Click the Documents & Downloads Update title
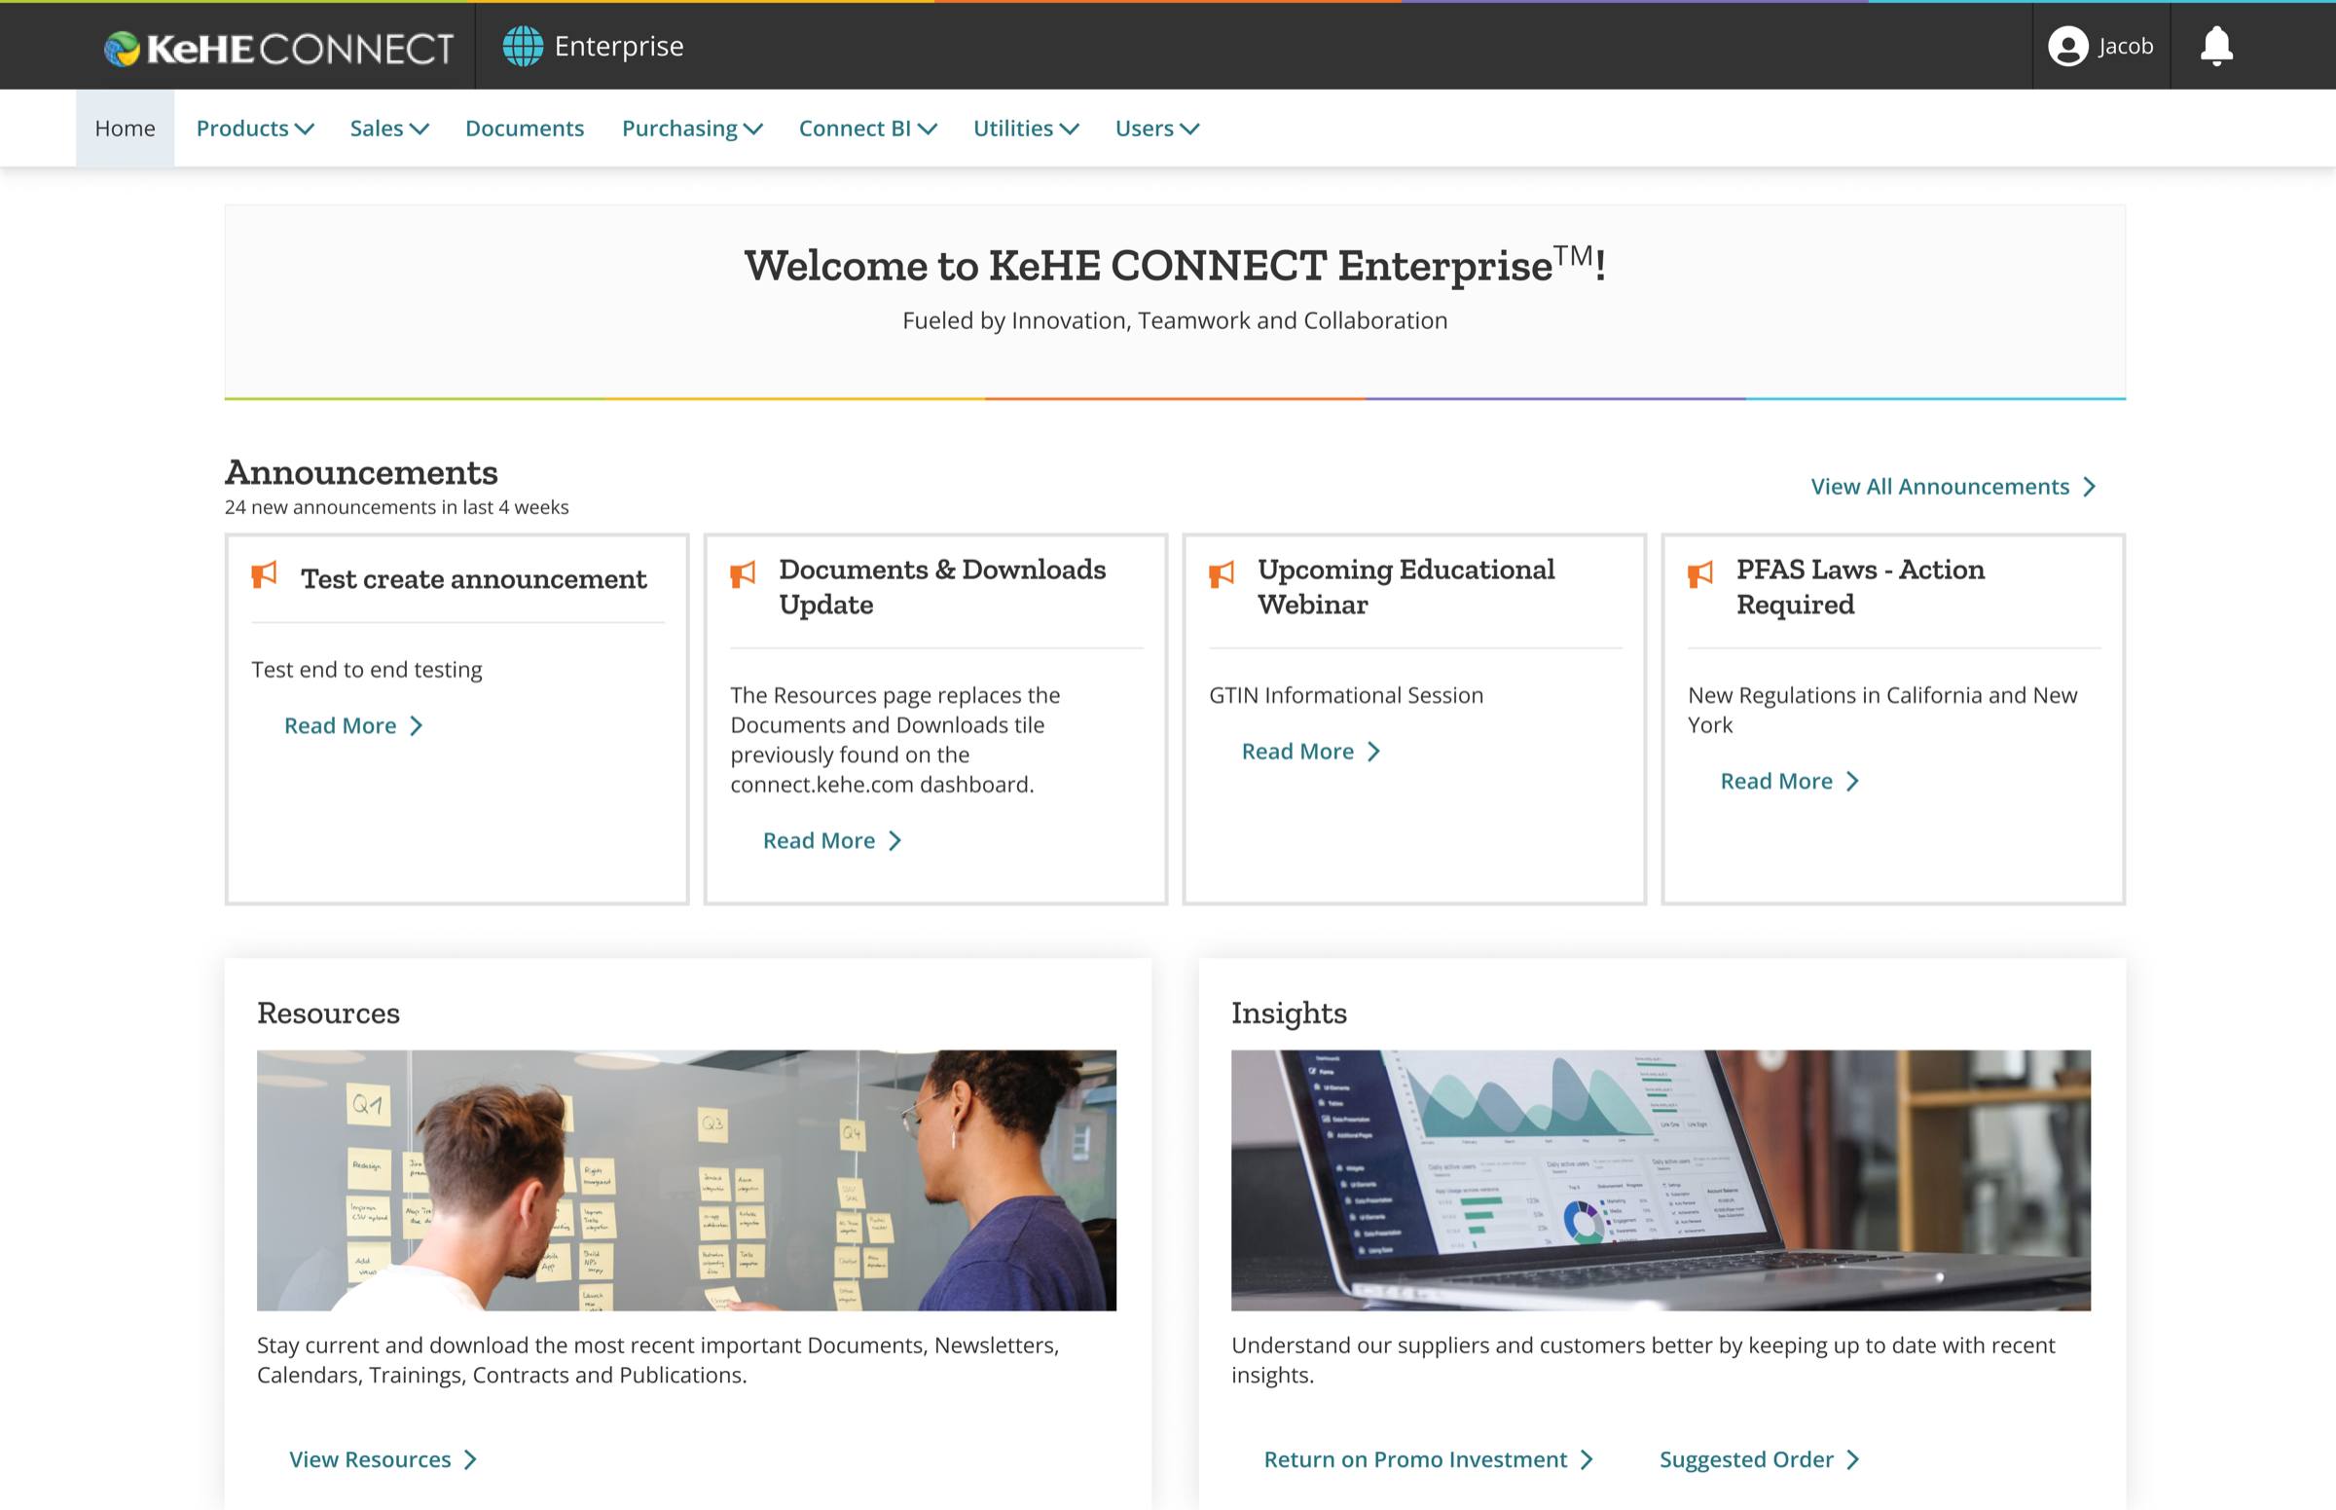Image resolution: width=2336 pixels, height=1510 pixels. (942, 586)
